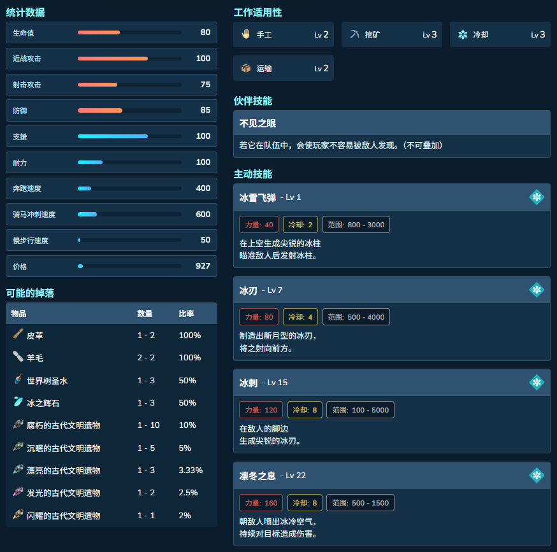Viewport: 557px width, 552px height.
Task: Click the 奔跑速度 value 400
Action: 203,188
